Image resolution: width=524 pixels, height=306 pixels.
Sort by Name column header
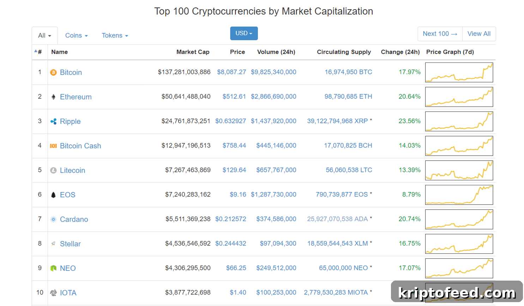tap(59, 52)
